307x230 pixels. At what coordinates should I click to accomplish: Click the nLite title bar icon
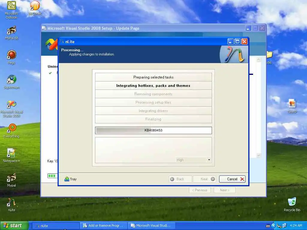tap(62, 41)
